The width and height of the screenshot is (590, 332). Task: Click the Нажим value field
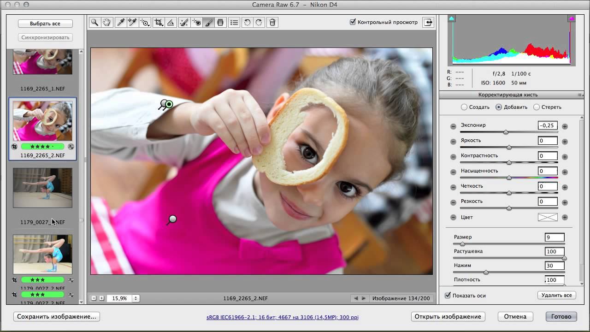click(555, 266)
